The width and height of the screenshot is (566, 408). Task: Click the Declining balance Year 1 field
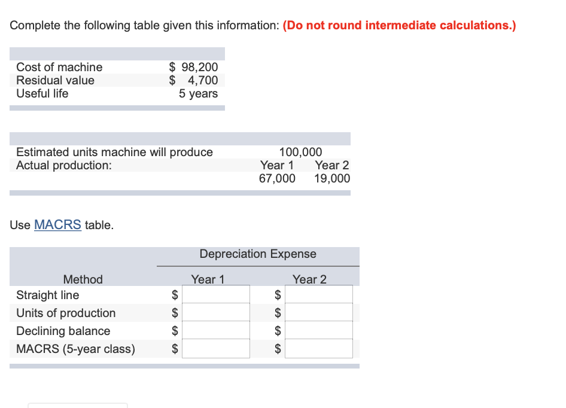215,330
